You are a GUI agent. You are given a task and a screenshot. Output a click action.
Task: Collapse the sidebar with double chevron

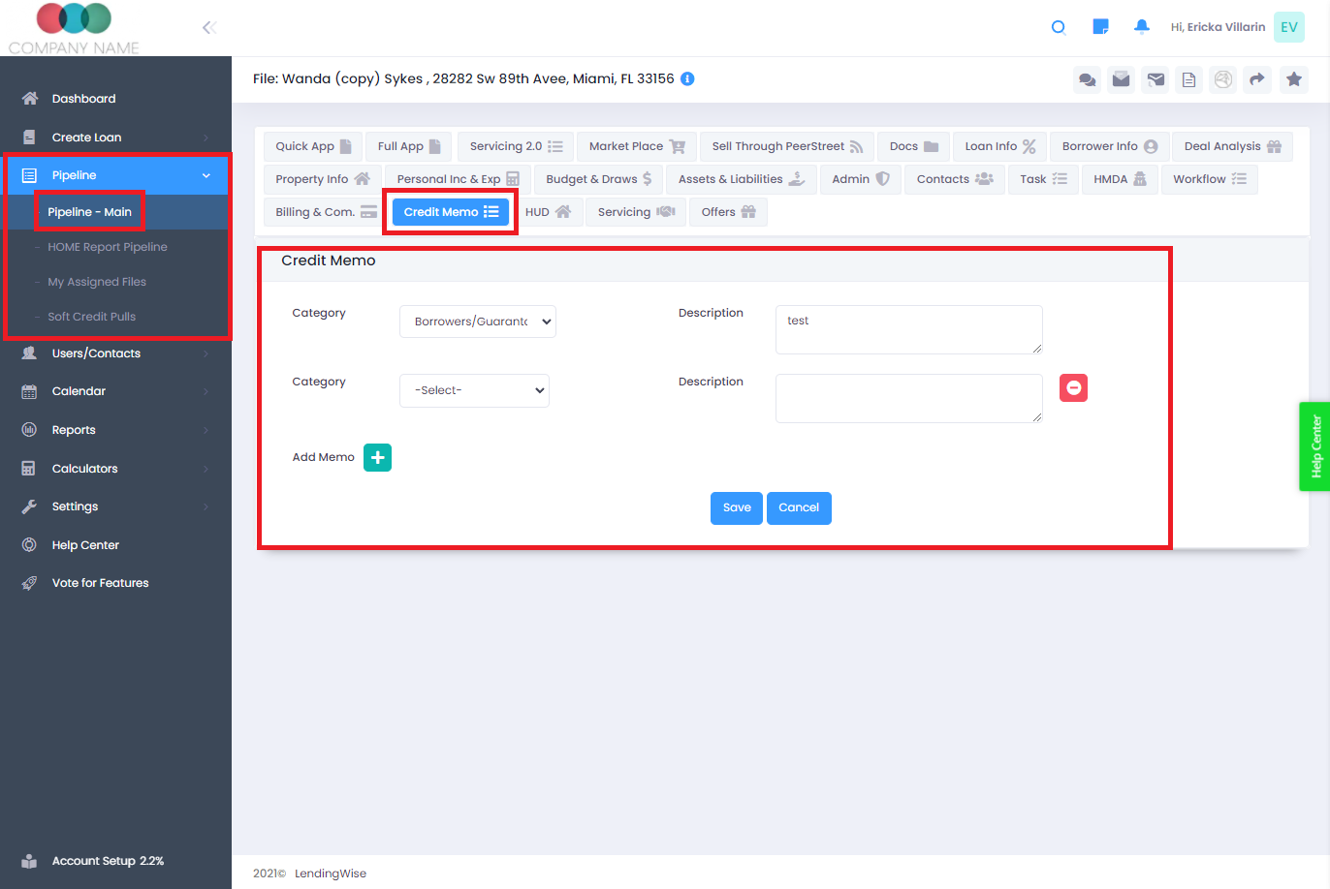(x=208, y=27)
